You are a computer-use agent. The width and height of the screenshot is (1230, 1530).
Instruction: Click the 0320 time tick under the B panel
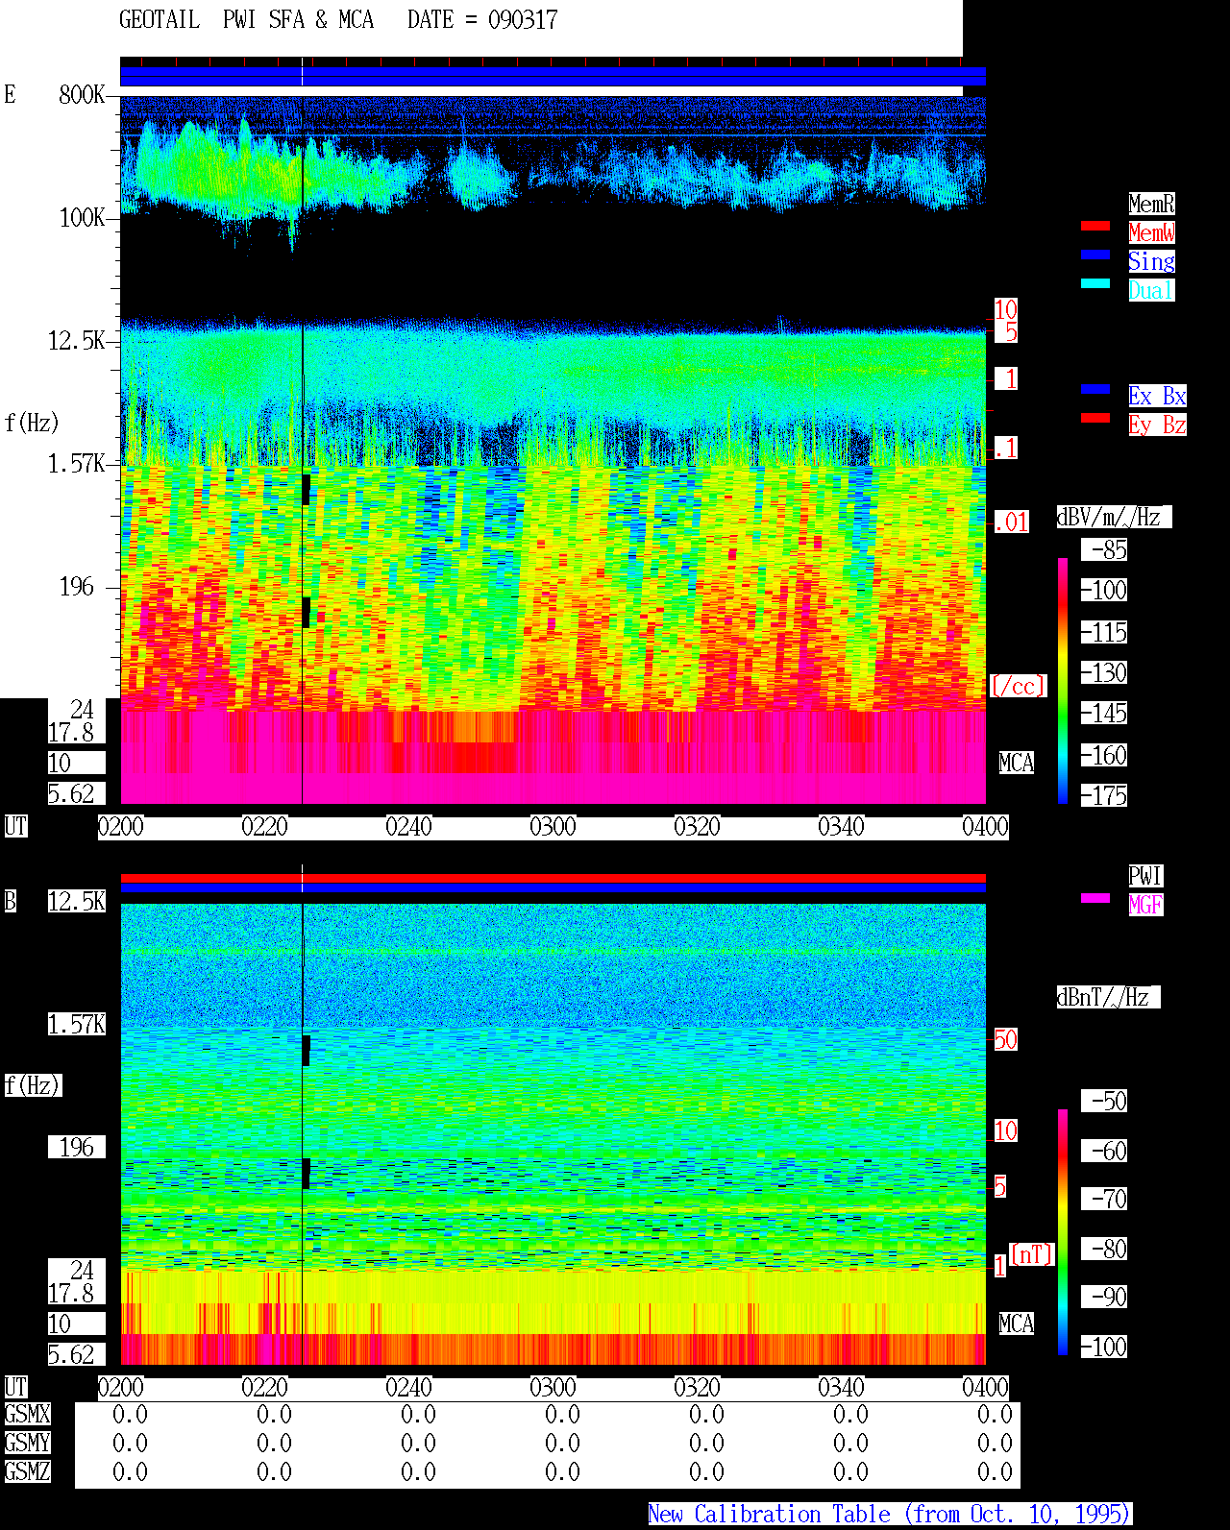[x=697, y=1387]
